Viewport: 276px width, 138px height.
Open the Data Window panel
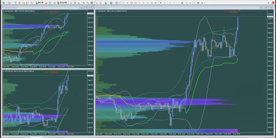click(20, 3)
